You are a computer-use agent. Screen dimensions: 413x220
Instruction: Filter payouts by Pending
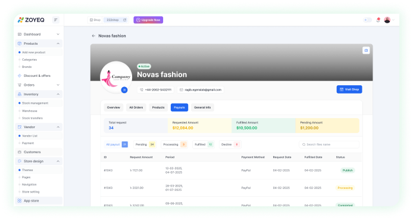145,144
